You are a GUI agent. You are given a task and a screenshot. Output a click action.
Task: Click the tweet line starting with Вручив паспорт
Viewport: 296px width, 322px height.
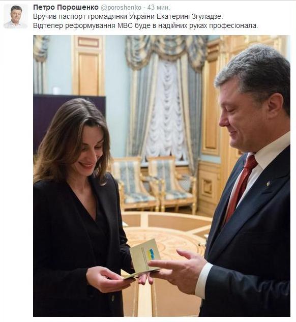pos(128,17)
